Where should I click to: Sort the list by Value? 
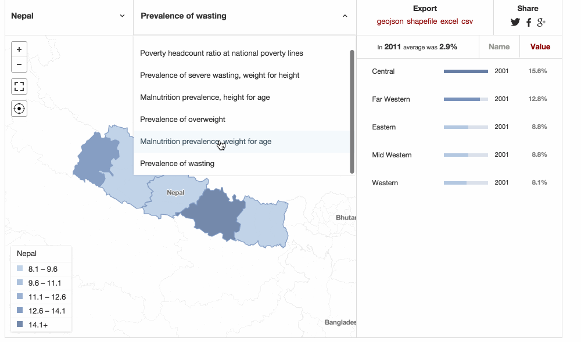tap(540, 47)
